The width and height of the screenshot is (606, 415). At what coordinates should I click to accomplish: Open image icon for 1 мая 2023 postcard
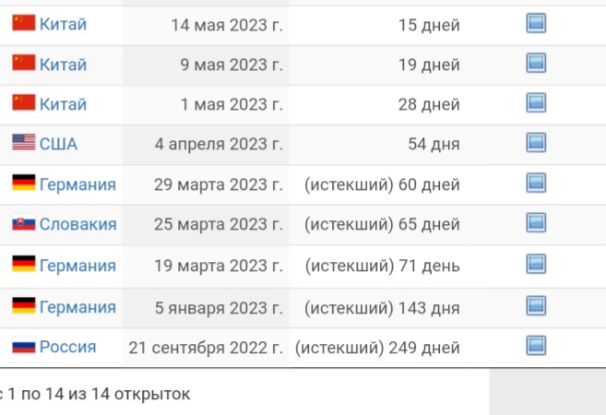pos(536,103)
